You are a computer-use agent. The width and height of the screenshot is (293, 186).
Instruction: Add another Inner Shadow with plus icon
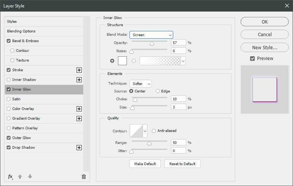click(79, 80)
